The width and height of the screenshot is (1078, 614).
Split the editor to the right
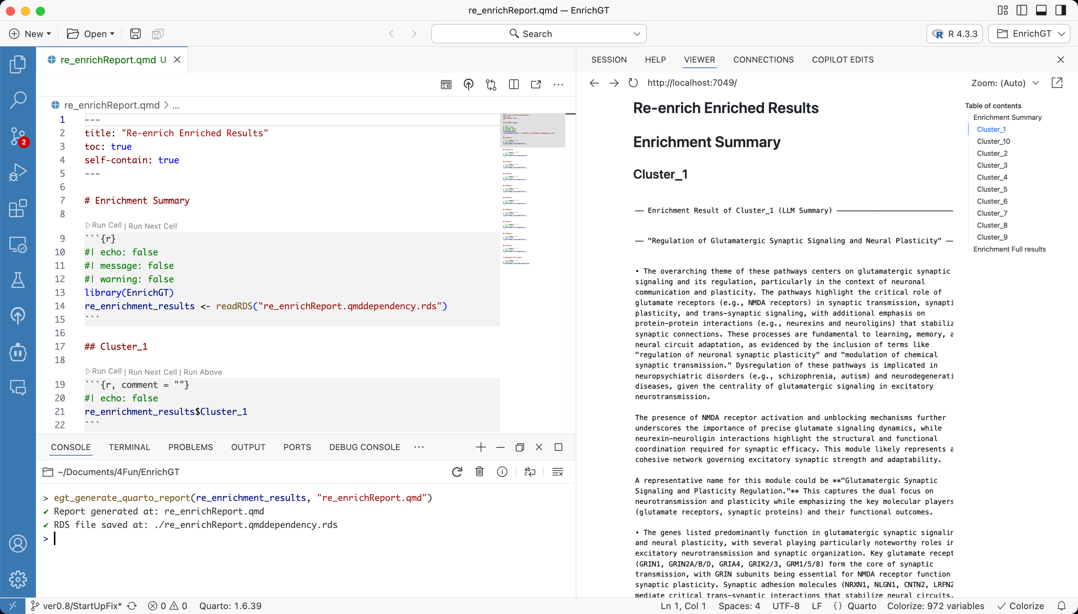514,84
